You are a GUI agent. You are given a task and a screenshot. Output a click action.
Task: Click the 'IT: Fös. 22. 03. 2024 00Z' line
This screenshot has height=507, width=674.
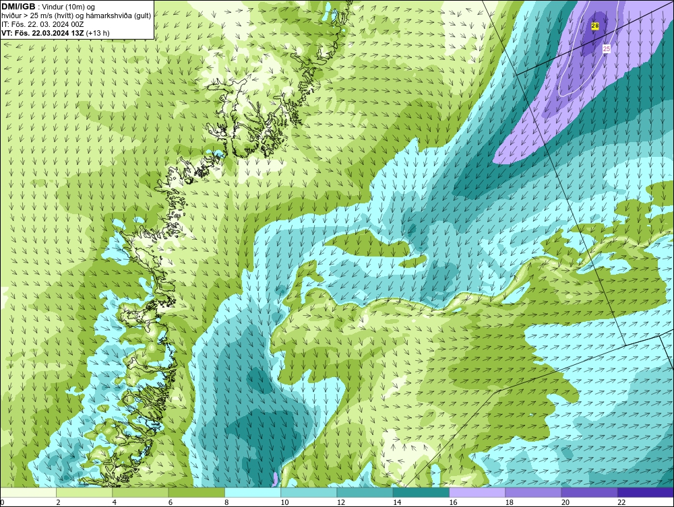click(x=42, y=24)
